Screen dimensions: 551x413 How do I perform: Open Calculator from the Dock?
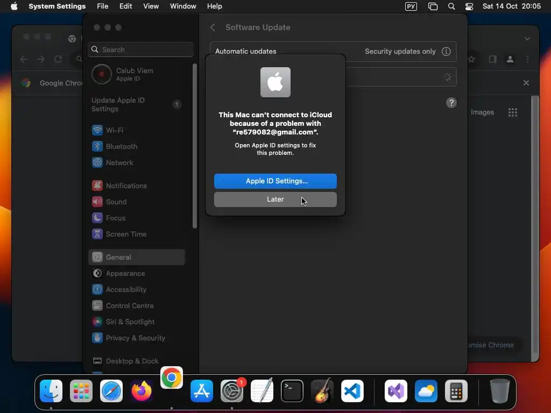pos(456,391)
